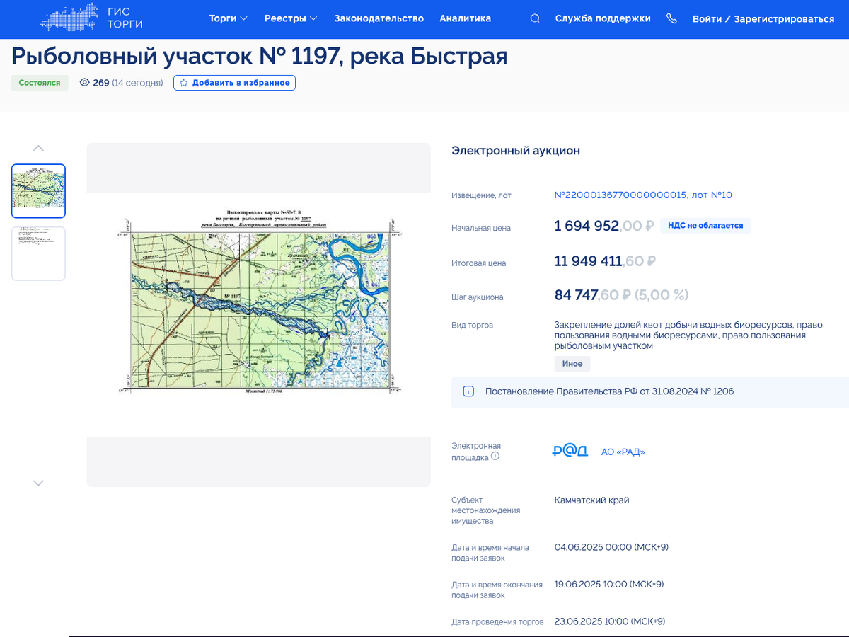Show previous thumbnail with up chevron
The image size is (849, 637).
(38, 148)
